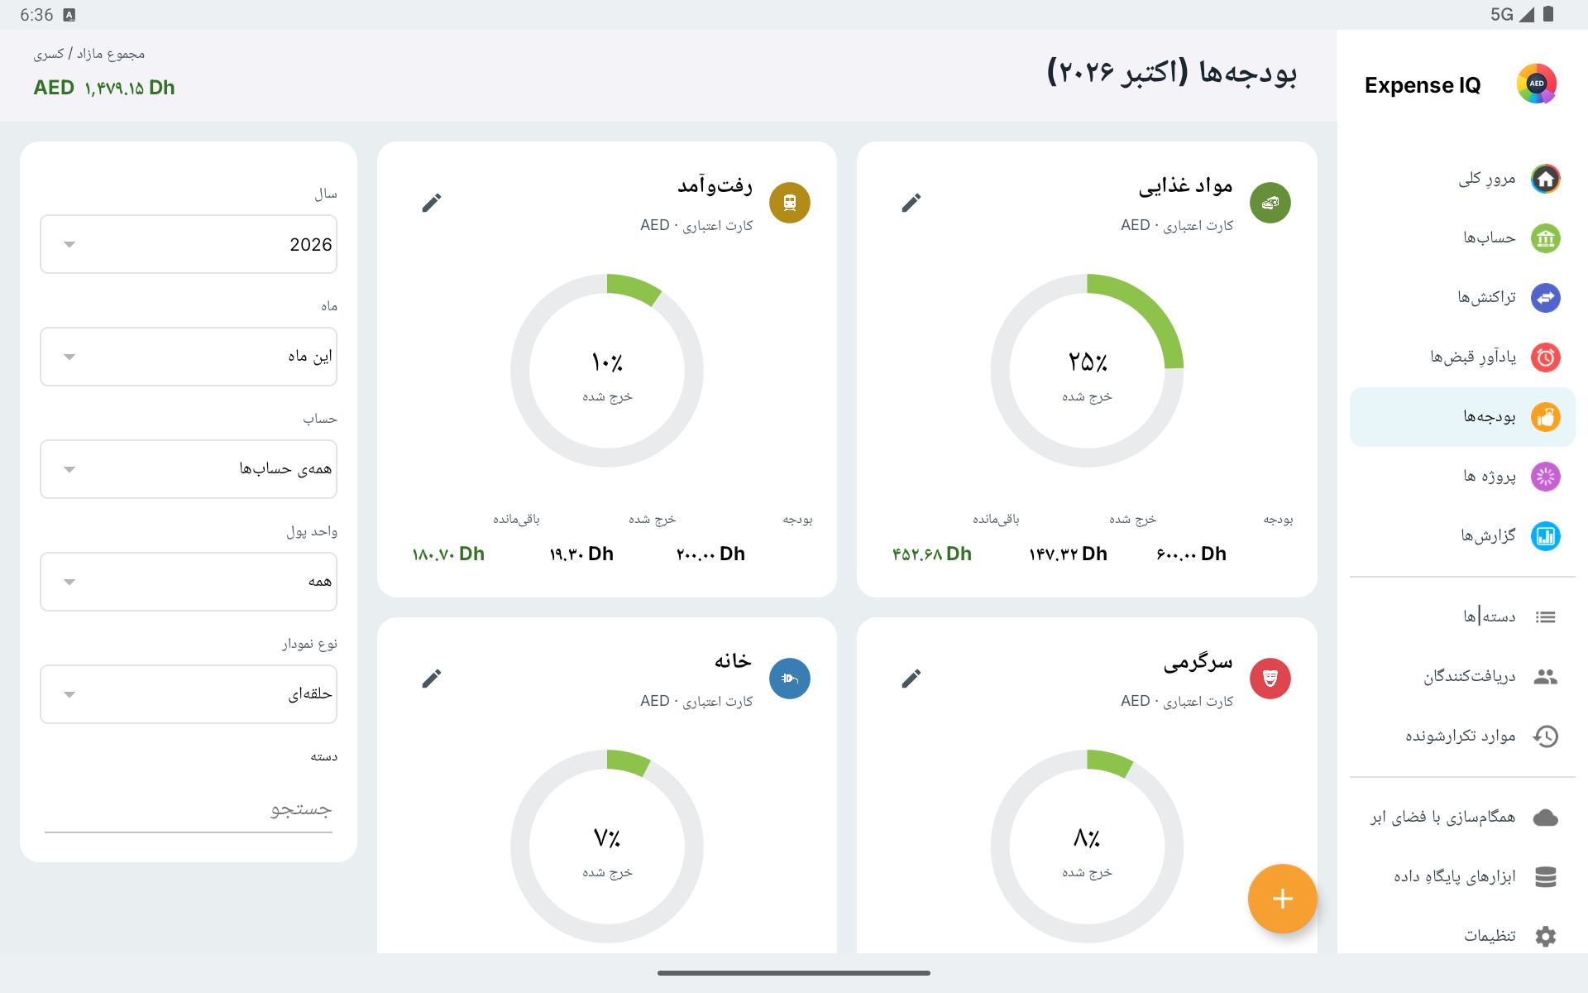
Task: Go to تراکنش‌ها in the sidebar
Action: coord(1462,298)
